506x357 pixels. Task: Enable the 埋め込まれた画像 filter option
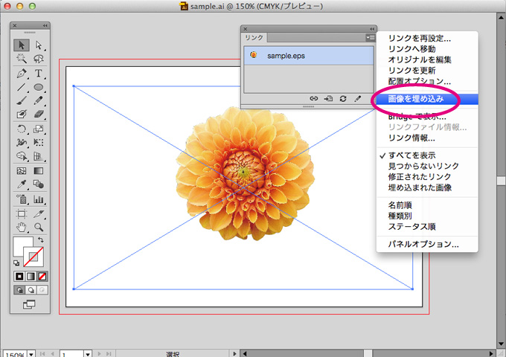point(420,187)
